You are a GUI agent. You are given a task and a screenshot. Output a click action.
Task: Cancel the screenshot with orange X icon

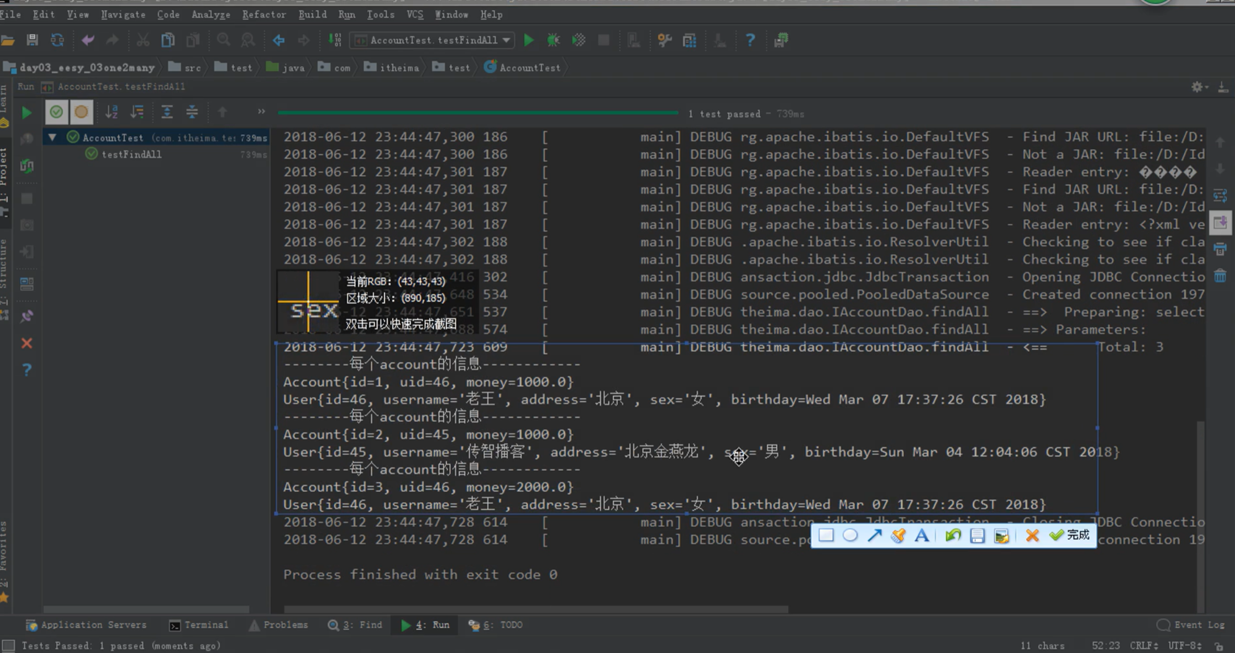(x=1032, y=536)
